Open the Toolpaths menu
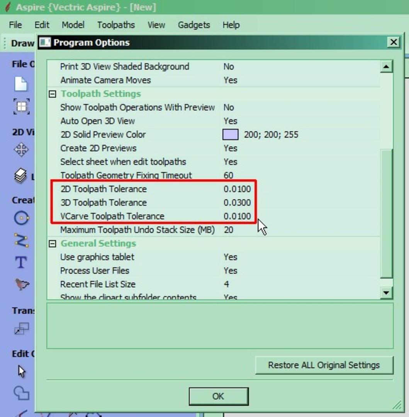This screenshot has height=417, width=409. (x=116, y=25)
